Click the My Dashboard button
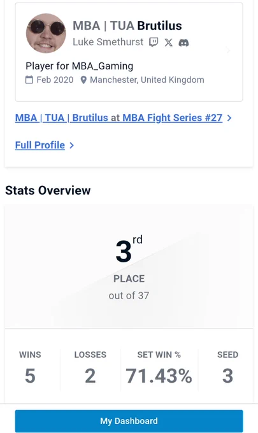258x433 pixels. pyautogui.click(x=129, y=421)
